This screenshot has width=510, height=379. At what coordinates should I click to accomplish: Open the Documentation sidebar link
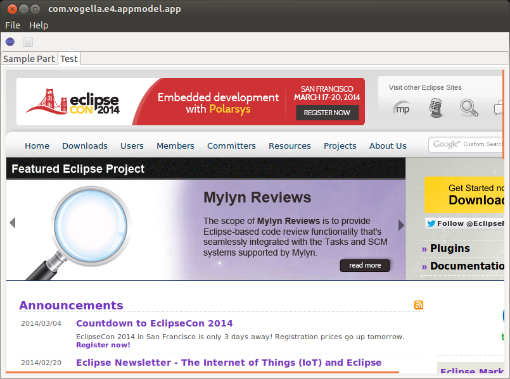tap(467, 266)
